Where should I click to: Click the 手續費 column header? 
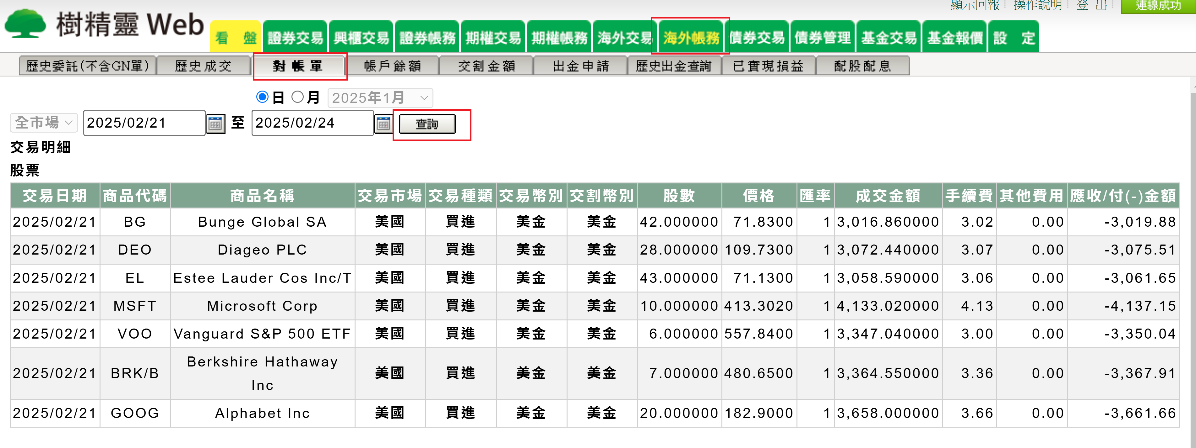(x=970, y=196)
